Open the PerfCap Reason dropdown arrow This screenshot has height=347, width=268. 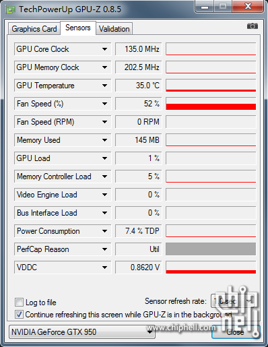point(104,249)
